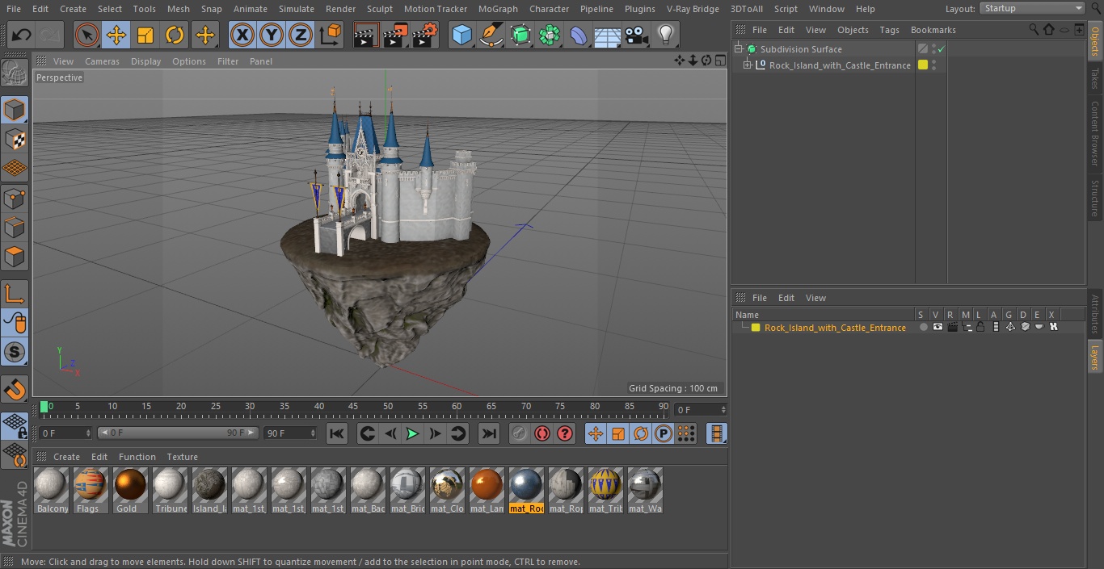
Task: Click Render View clapperboard icon
Action: click(x=366, y=35)
